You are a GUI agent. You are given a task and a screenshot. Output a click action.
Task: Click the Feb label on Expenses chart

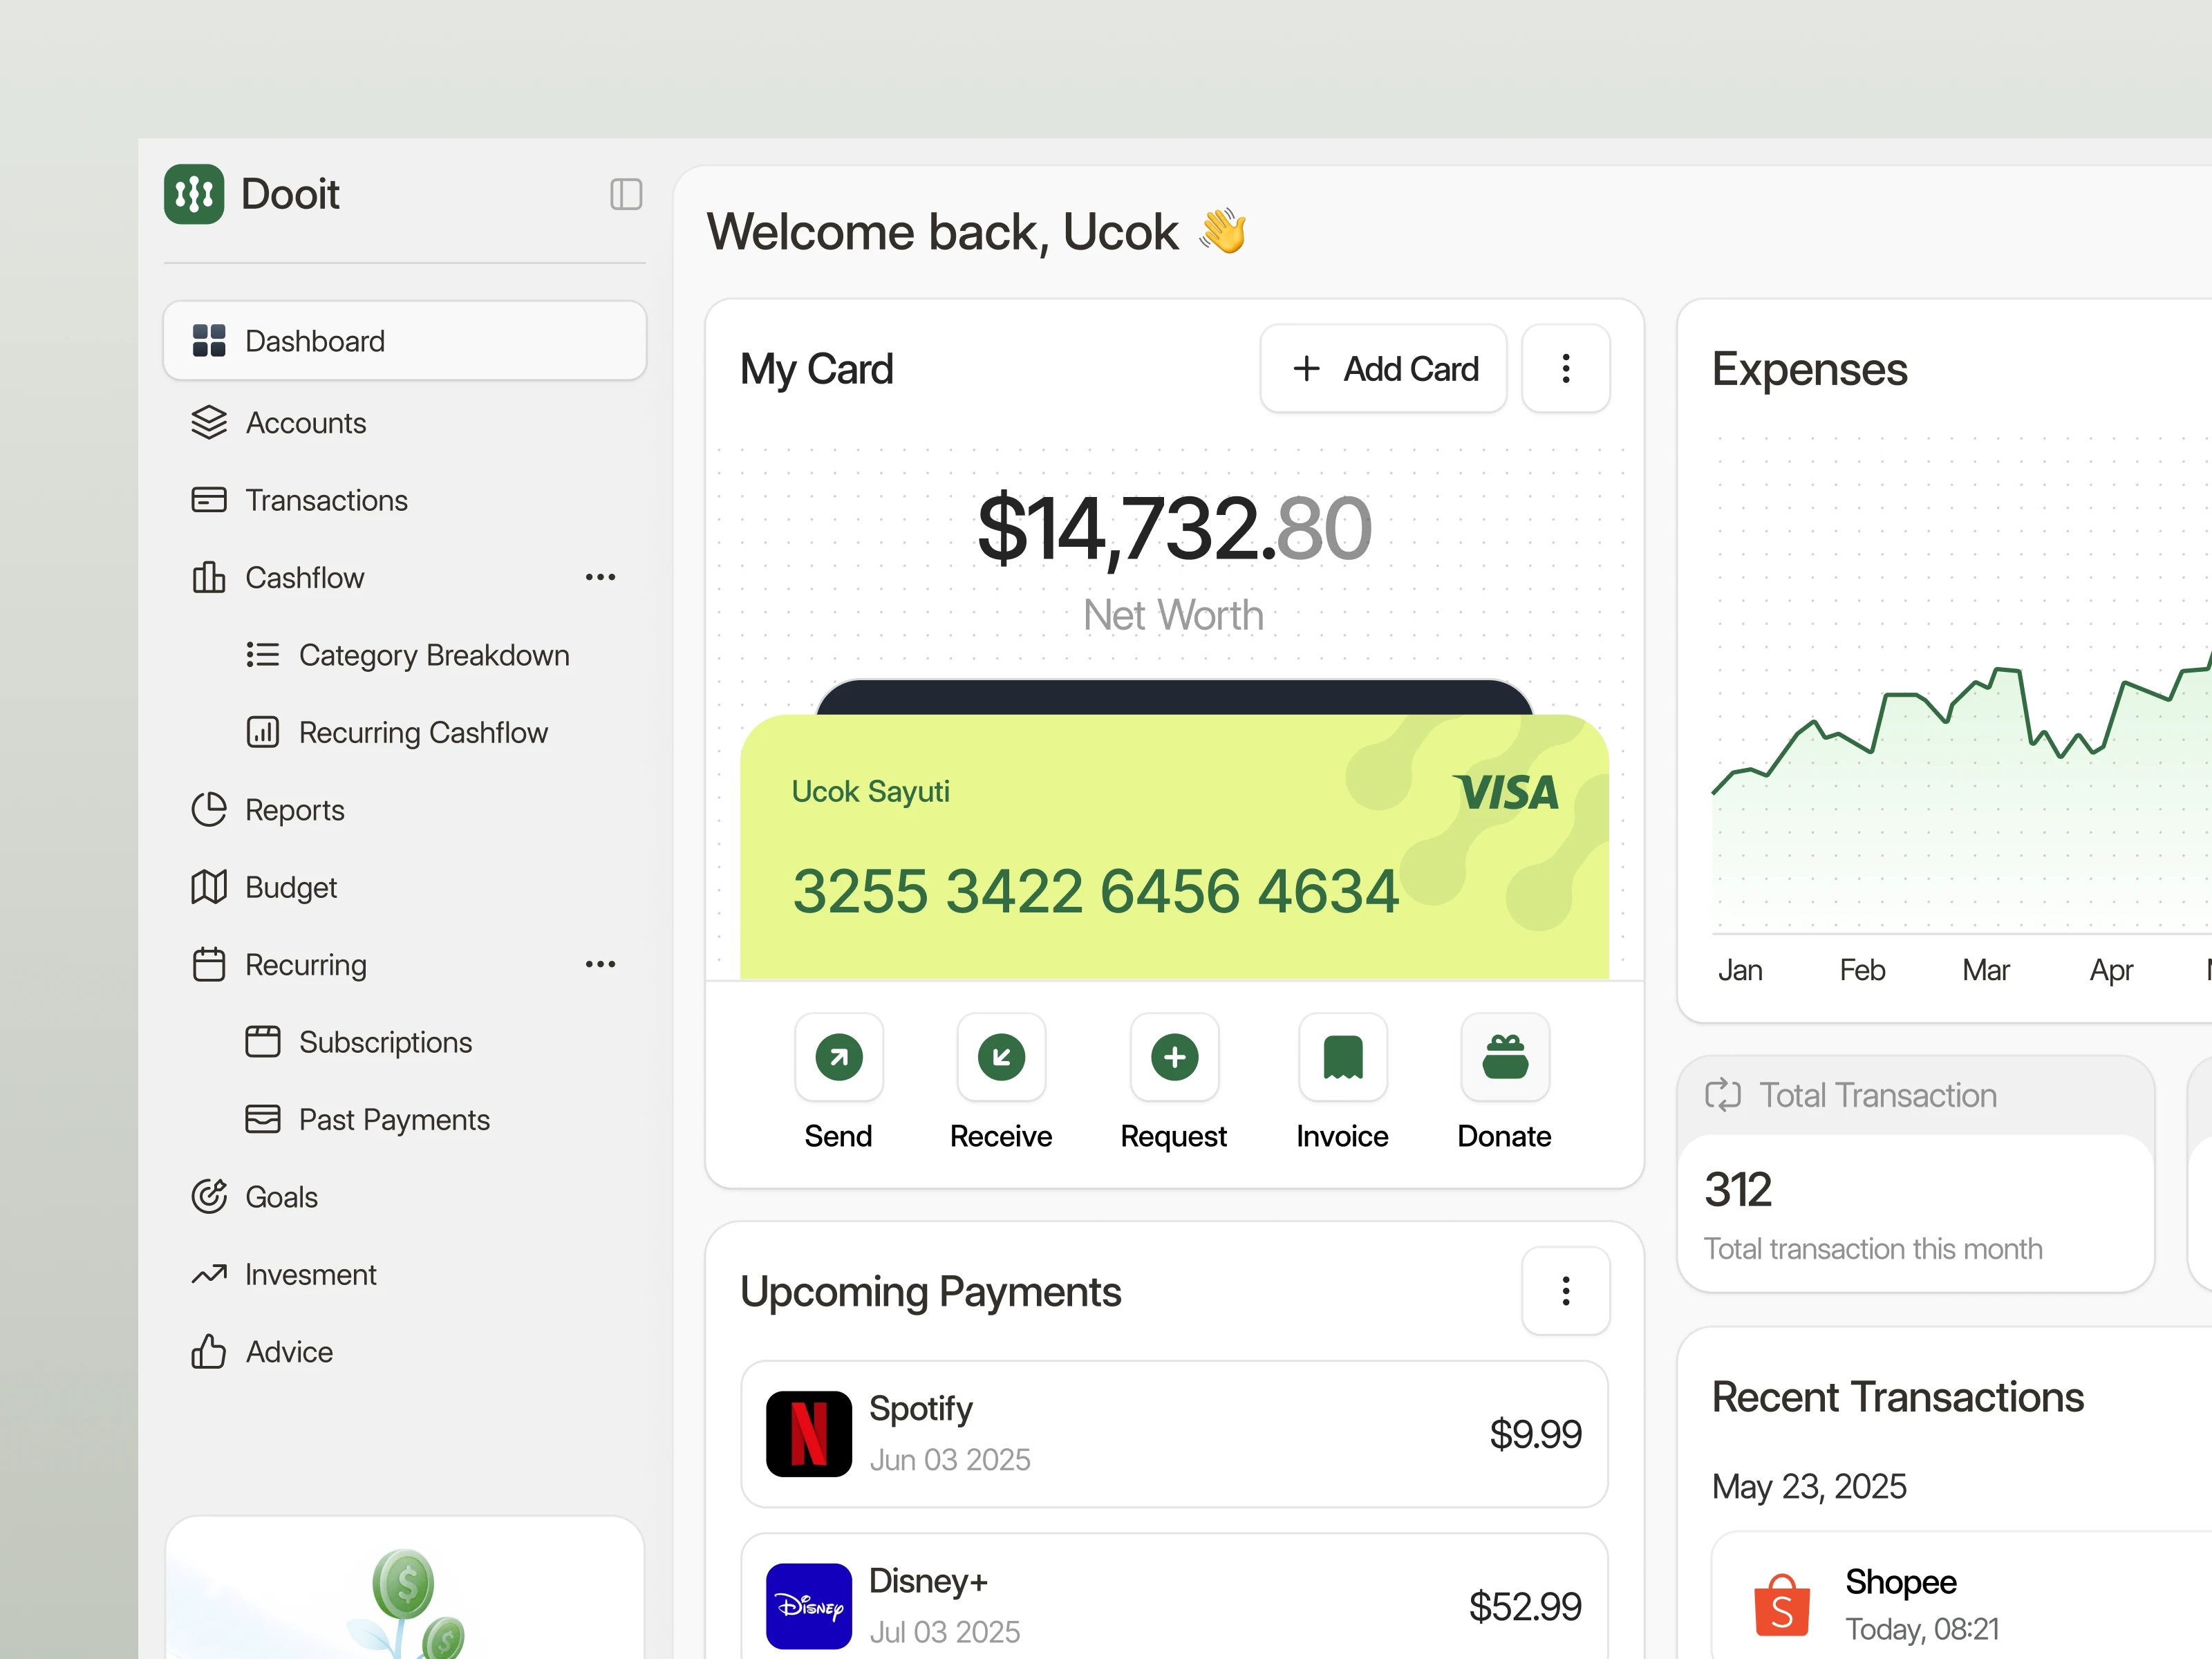pyautogui.click(x=1862, y=970)
